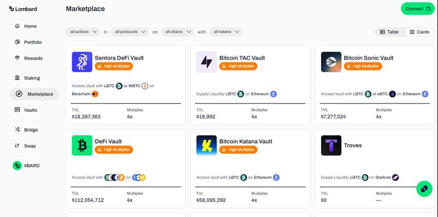
Task: Click the TVL value $58,095,292
Action: (211, 200)
